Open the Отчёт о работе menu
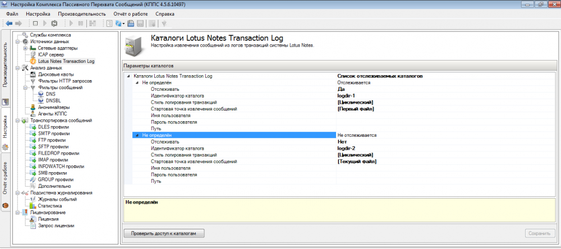 pyautogui.click(x=131, y=14)
